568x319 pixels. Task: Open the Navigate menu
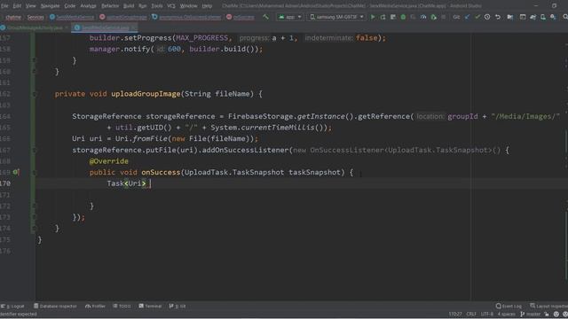(x=50, y=6)
